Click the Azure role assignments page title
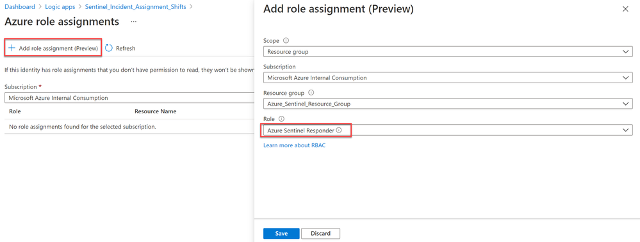Image resolution: width=640 pixels, height=242 pixels. click(62, 22)
